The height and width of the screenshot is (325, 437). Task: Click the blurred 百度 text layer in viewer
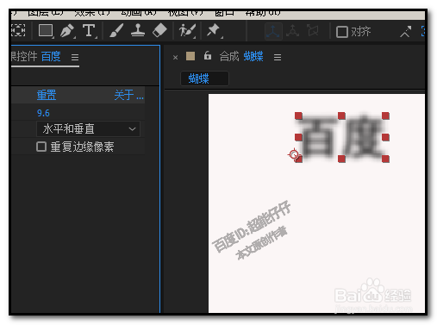(x=342, y=137)
